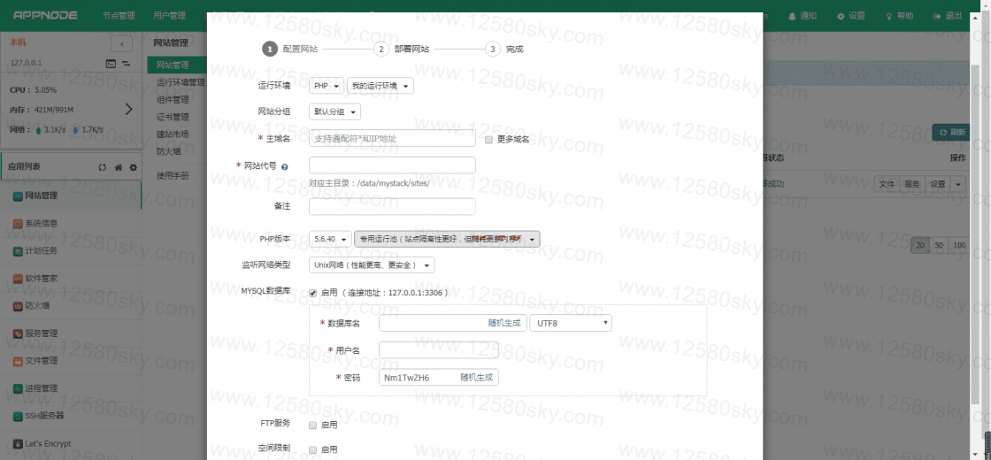Screen dimensions: 991x460
Task: Open the UTF8 charset dropdown
Action: point(571,323)
